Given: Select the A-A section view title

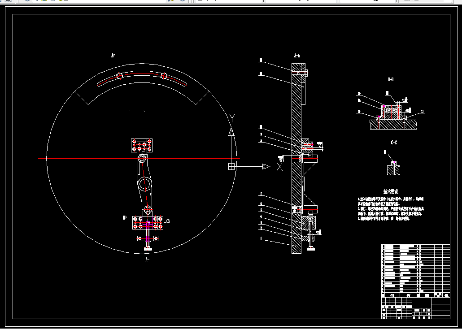Looking at the screenshot, I should tap(297, 56).
